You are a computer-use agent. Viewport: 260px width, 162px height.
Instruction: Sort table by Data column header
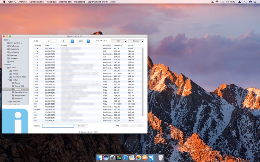click(52, 46)
